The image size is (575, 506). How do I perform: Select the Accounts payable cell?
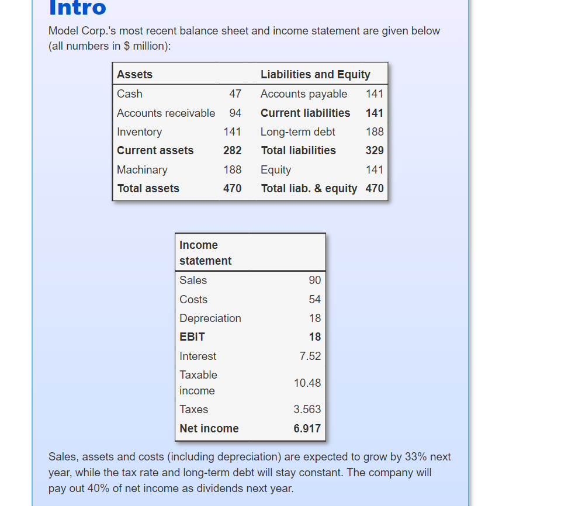(304, 94)
